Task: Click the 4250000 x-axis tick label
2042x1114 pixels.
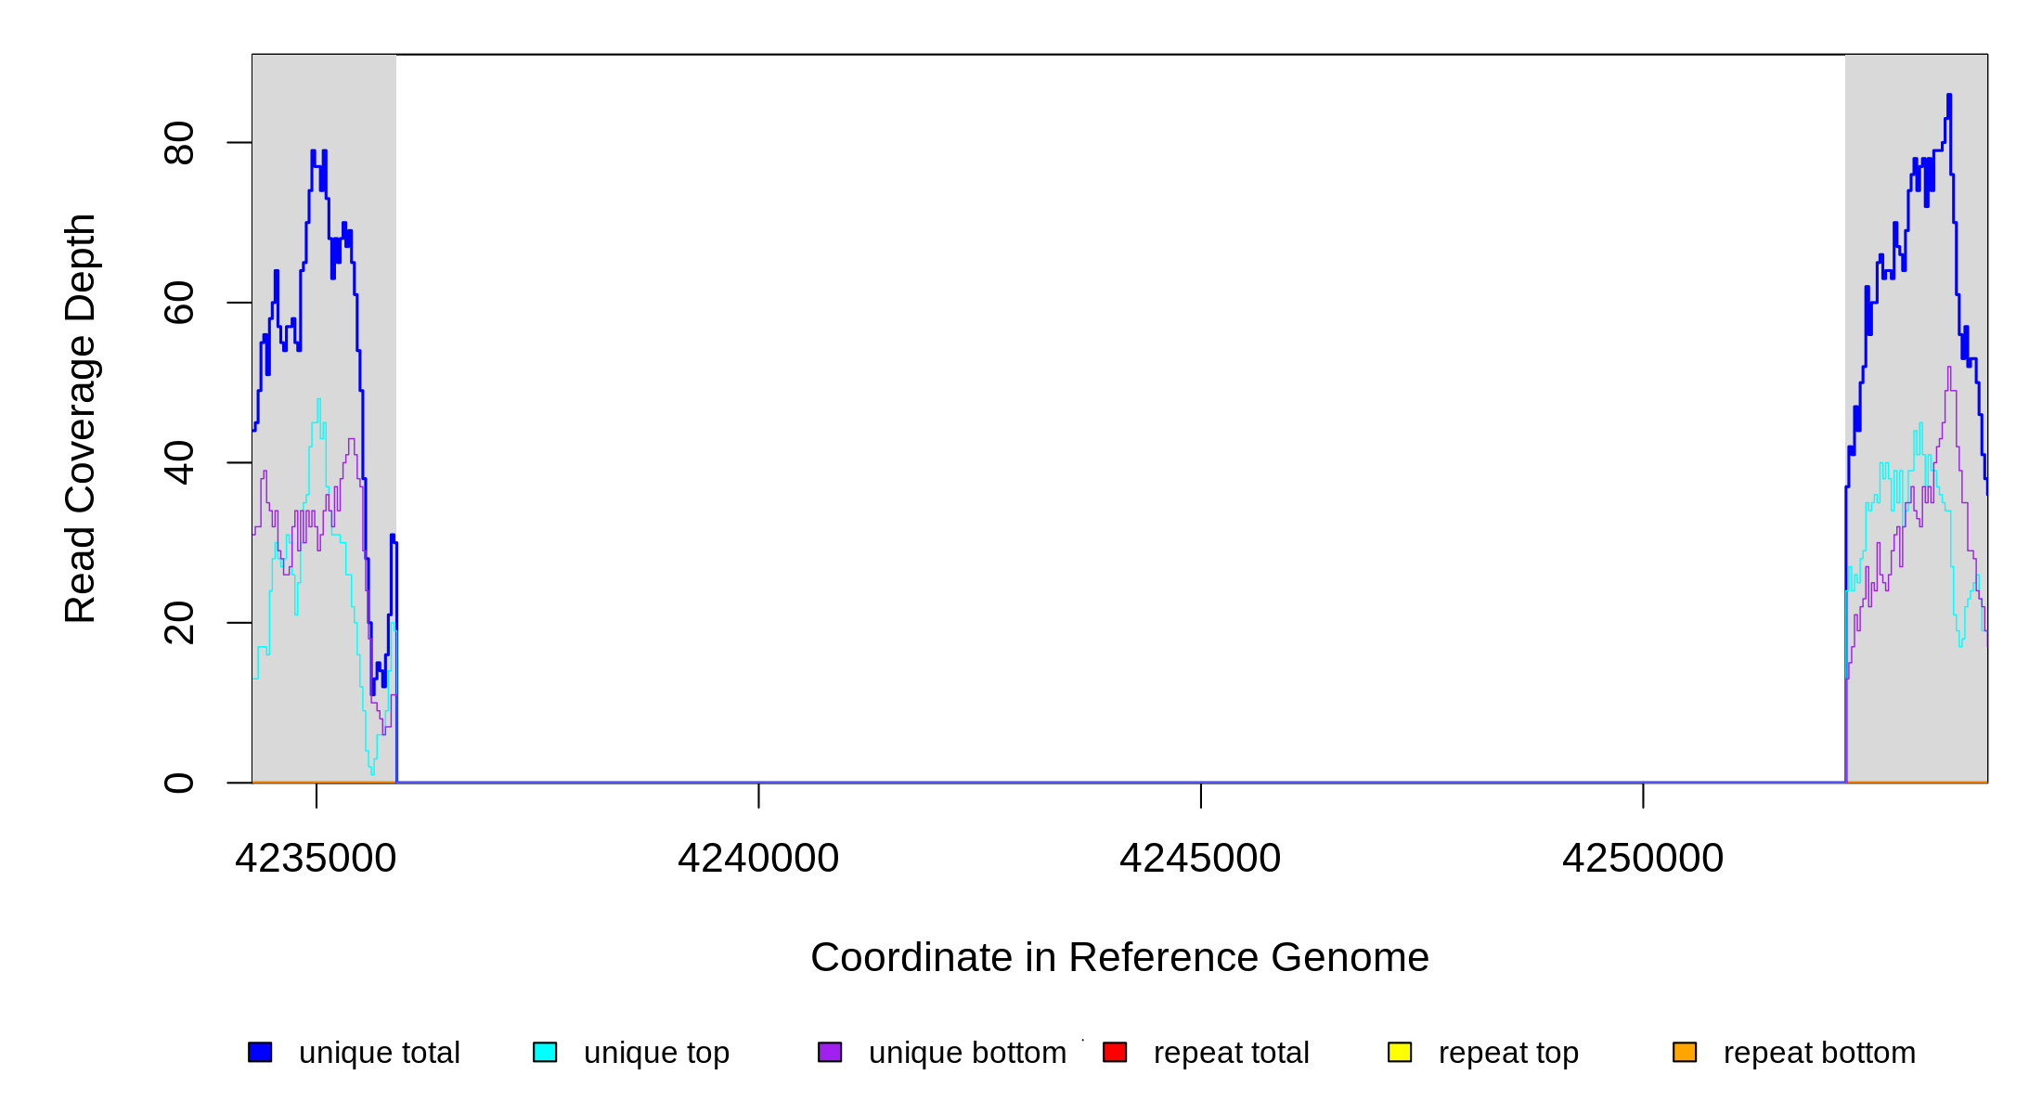Action: point(1643,858)
